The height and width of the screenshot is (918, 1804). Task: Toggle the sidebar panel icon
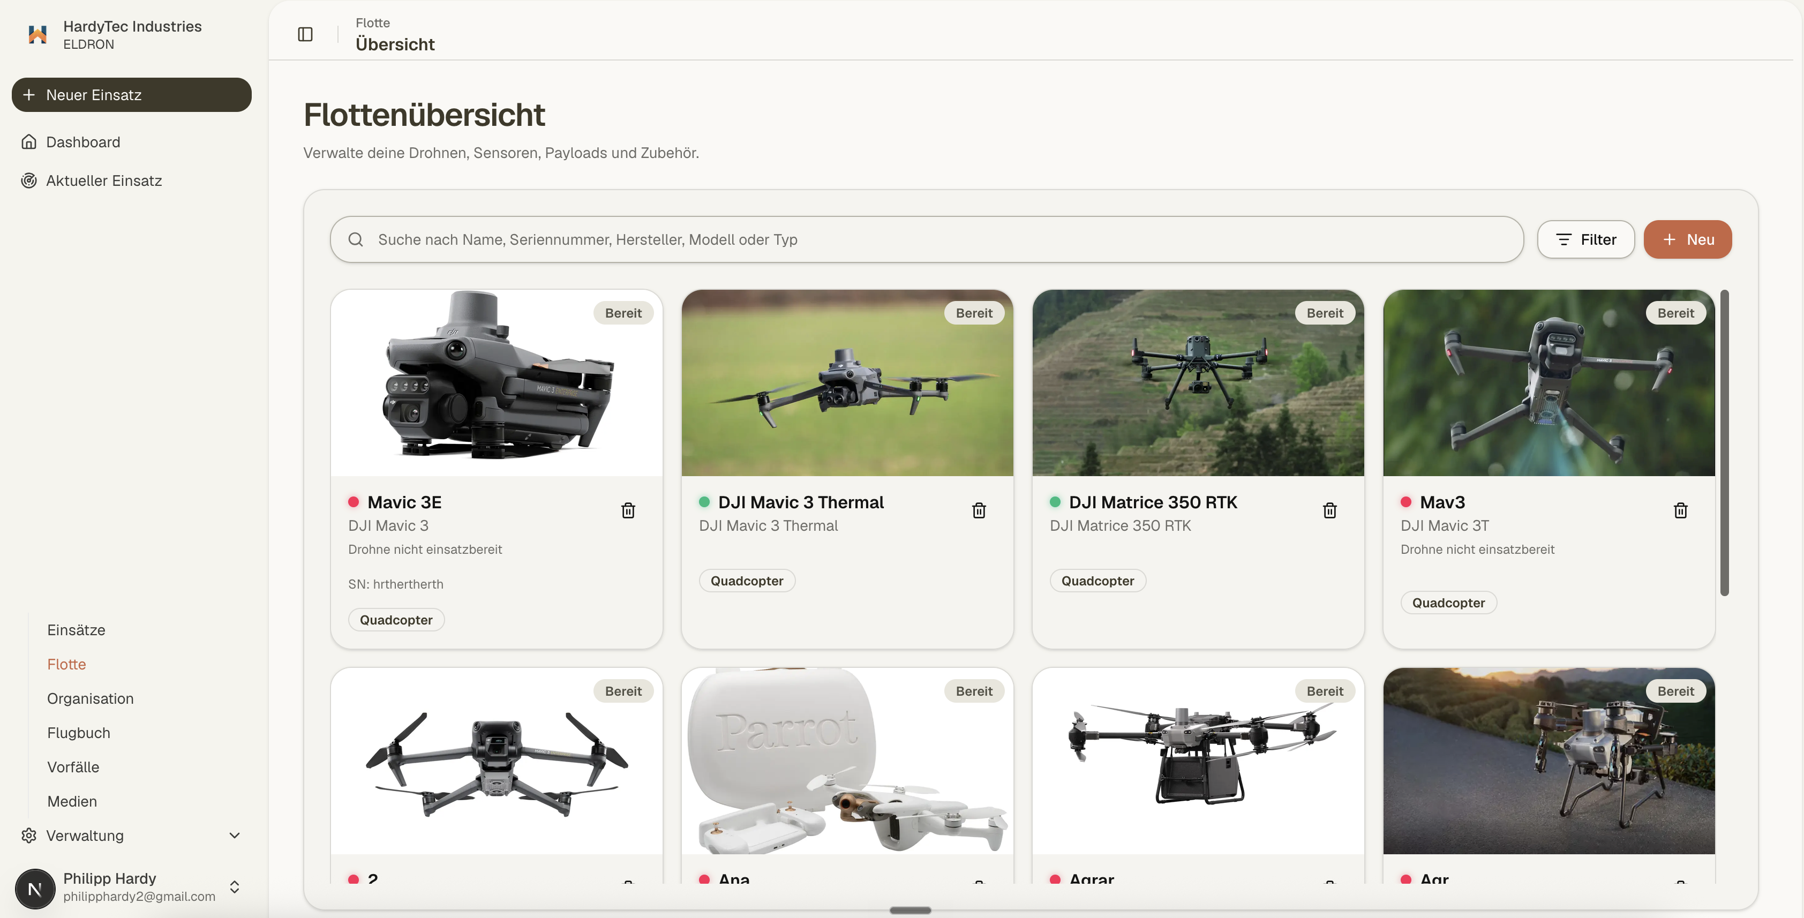[305, 34]
